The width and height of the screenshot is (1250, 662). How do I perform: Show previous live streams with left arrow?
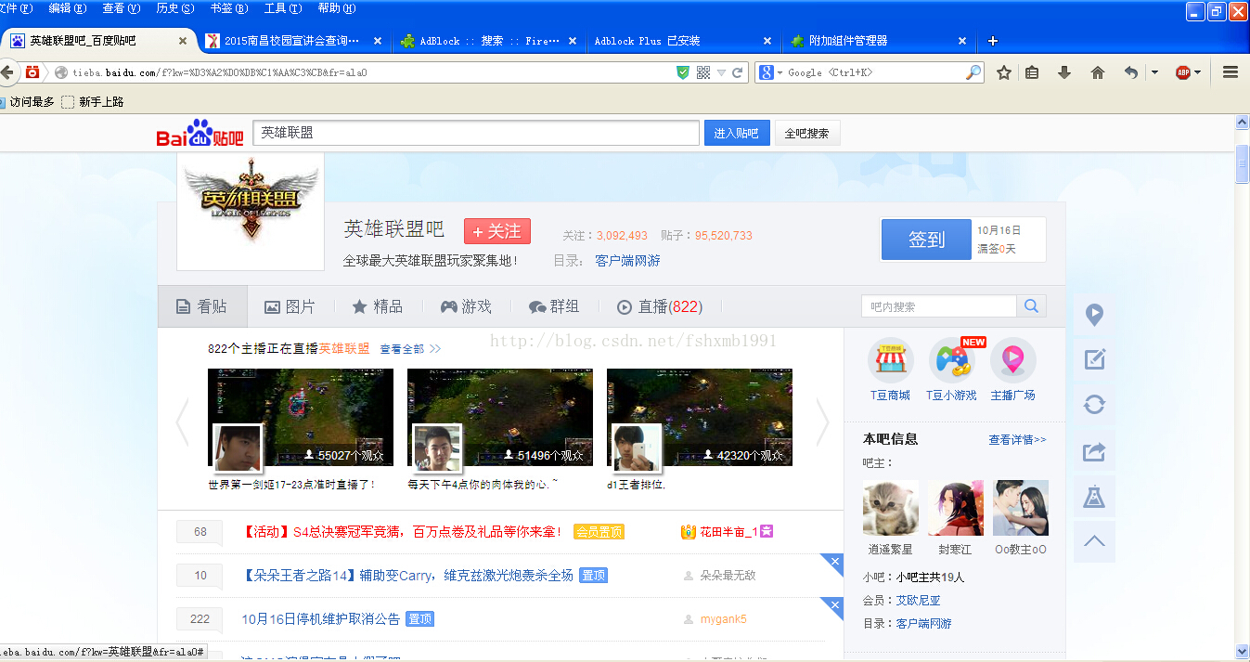click(x=182, y=422)
